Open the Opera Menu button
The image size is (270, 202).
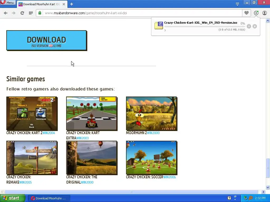tap(8, 3)
